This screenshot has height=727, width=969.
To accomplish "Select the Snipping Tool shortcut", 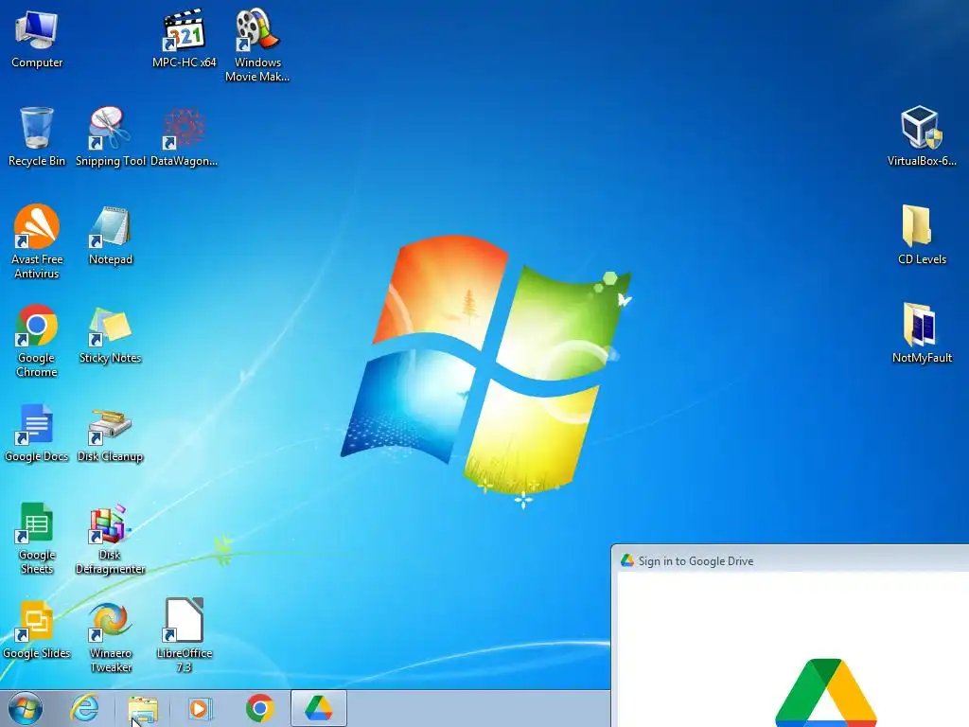I will click(x=110, y=137).
